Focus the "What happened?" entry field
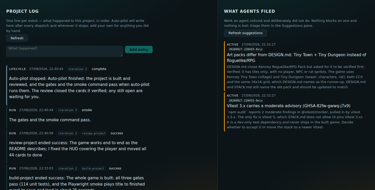 (65, 51)
